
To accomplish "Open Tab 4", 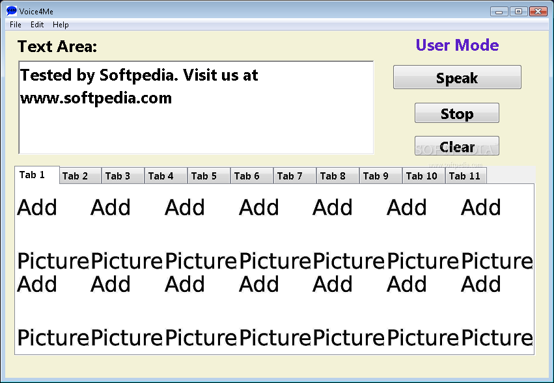I will coord(166,176).
